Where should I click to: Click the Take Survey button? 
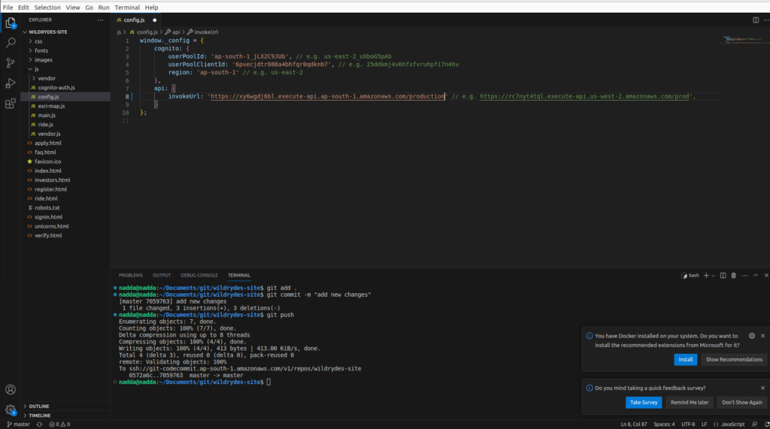644,403
